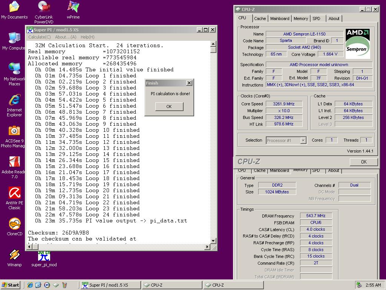The image size is (386, 290).
Task: Click the PI value output pi_data.txt line
Action: pyautogui.click(x=111, y=221)
